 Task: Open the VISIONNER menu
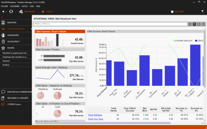pos(15,6)
